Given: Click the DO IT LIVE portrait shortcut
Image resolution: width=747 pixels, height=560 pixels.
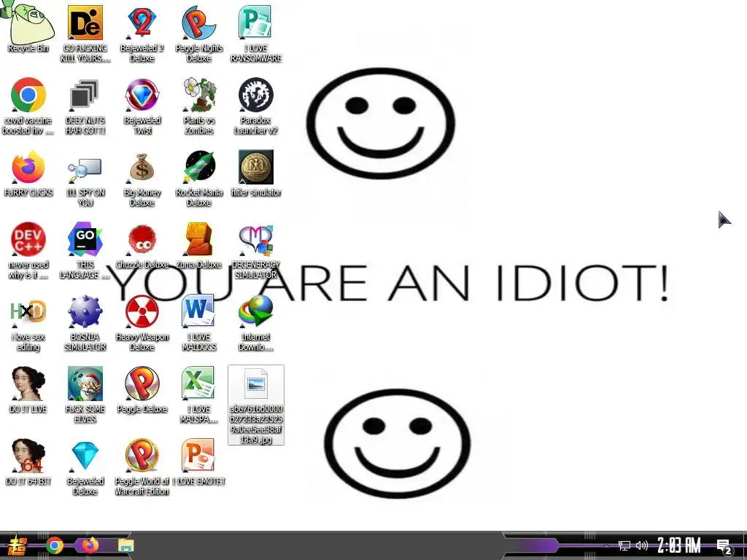Looking at the screenshot, I should 28,390.
